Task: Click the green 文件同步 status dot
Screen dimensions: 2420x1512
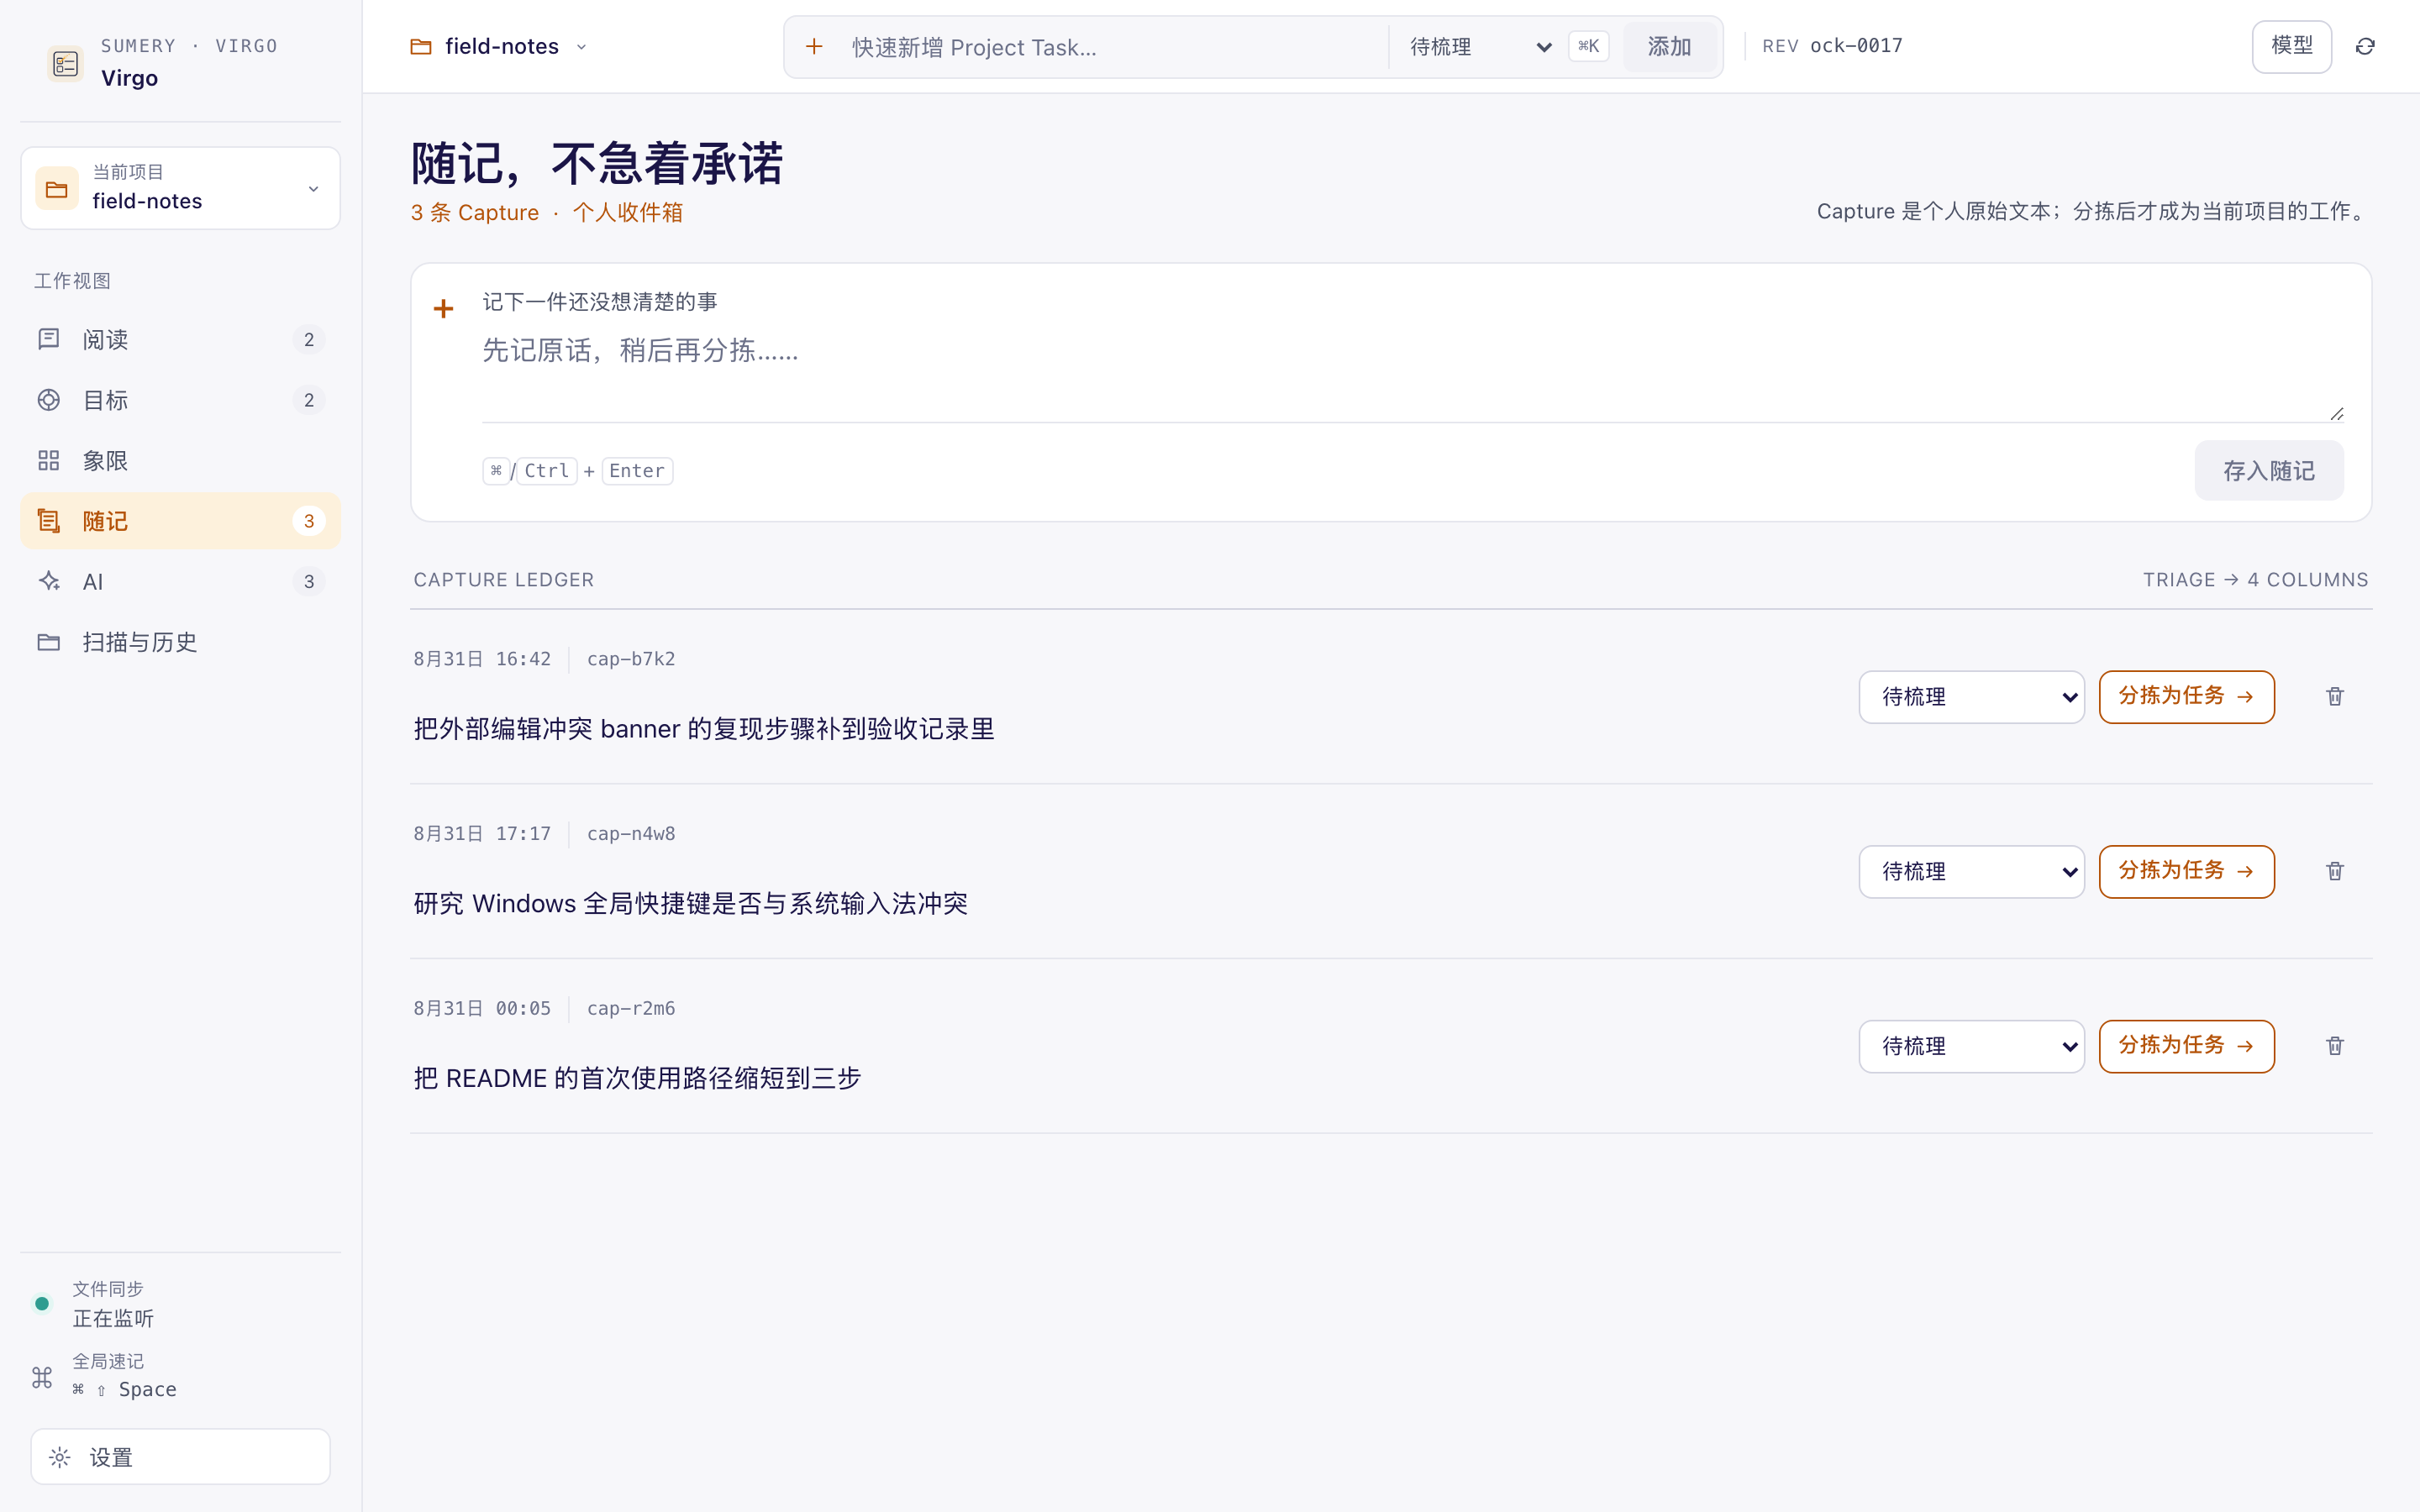Action: (x=42, y=1303)
